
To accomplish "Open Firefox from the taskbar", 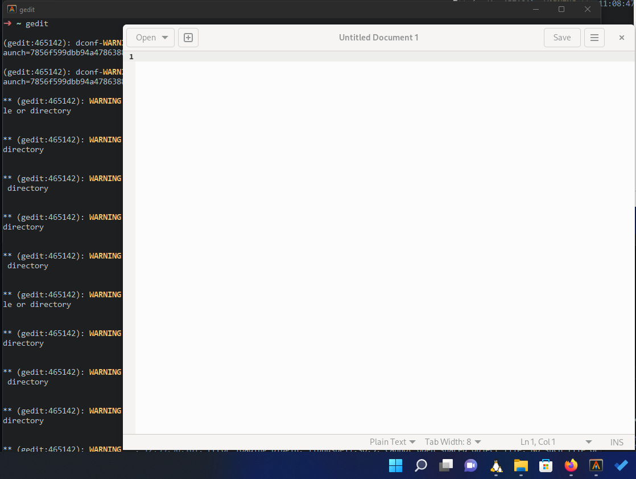I will pos(571,465).
